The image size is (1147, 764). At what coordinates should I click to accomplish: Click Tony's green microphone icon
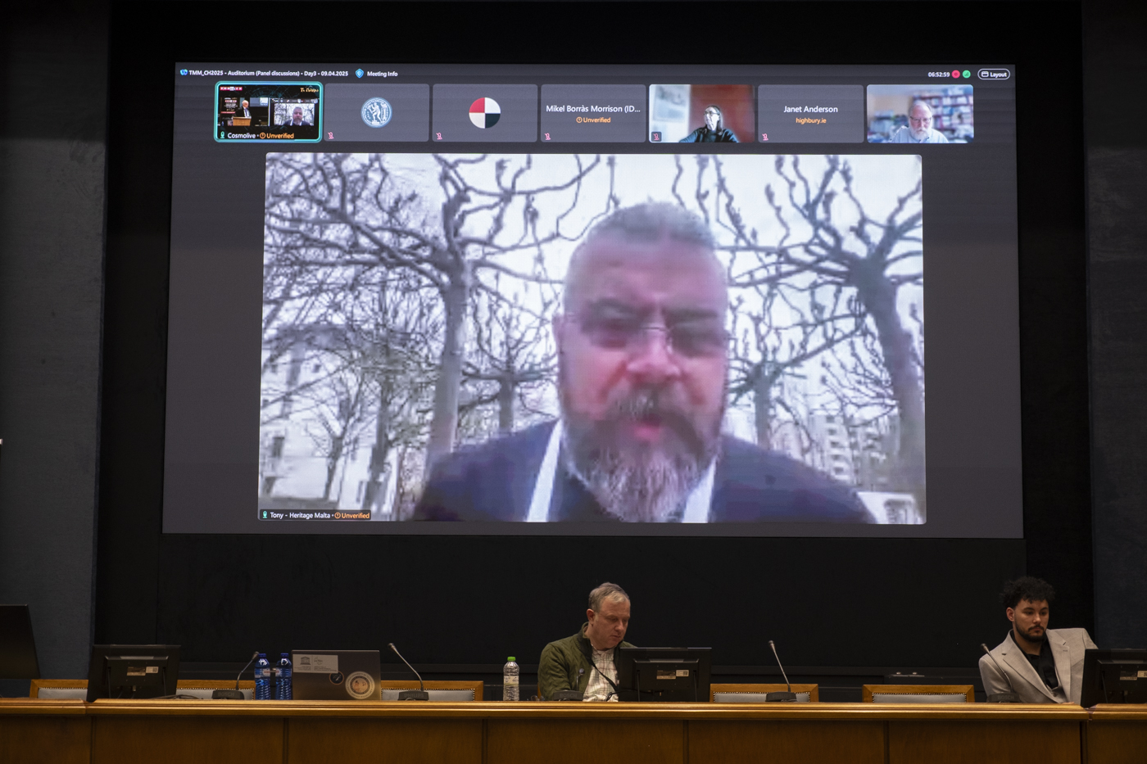coord(265,515)
